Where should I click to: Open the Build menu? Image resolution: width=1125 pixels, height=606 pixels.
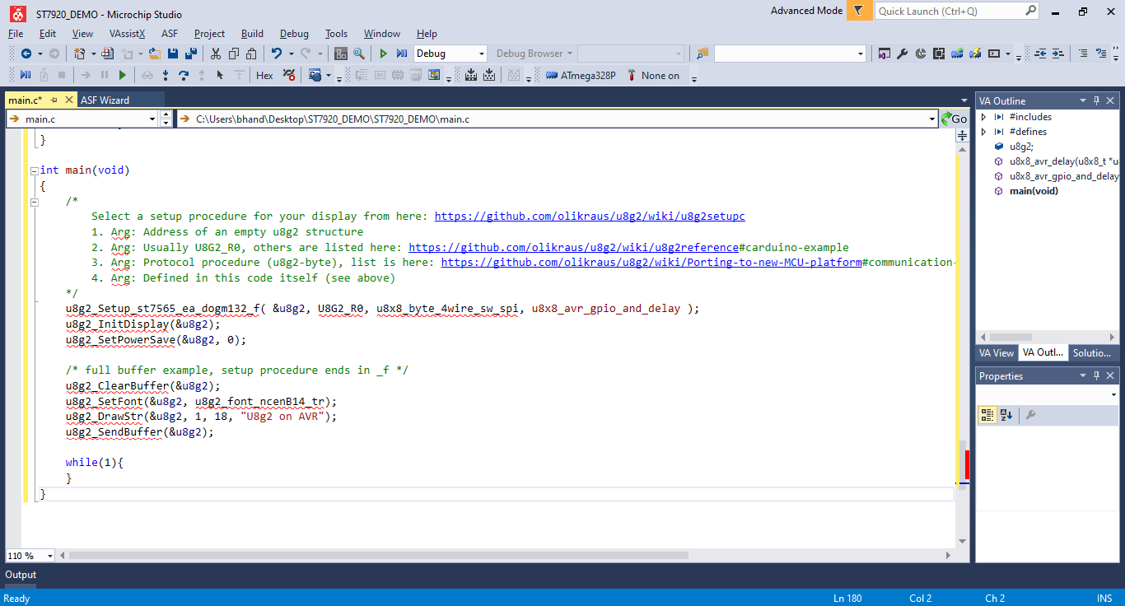[252, 34]
